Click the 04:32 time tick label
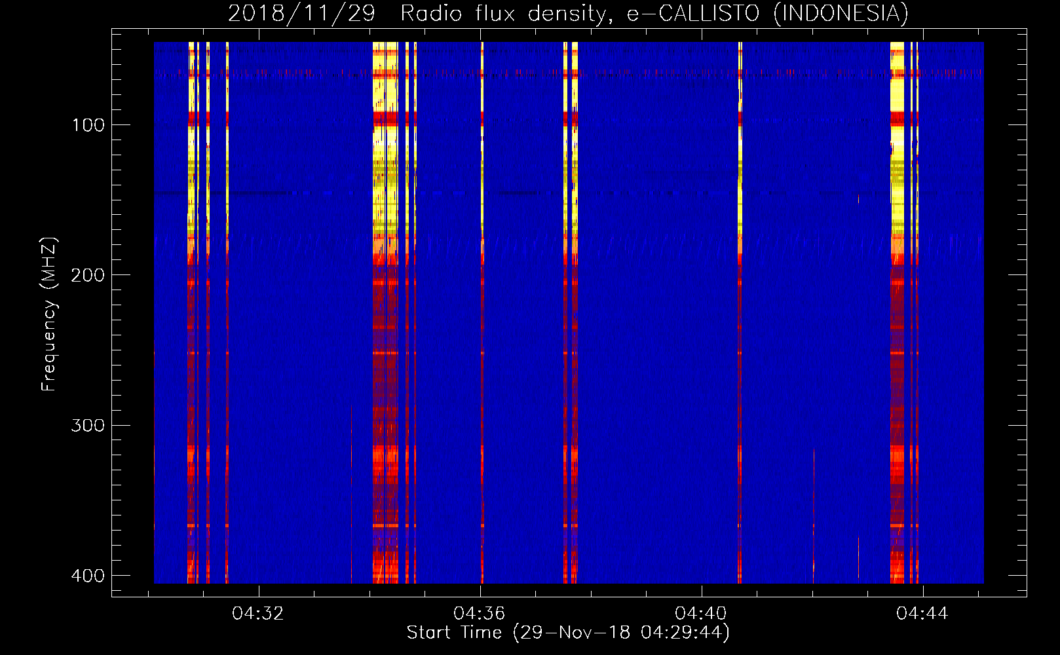This screenshot has width=1060, height=655. click(258, 614)
